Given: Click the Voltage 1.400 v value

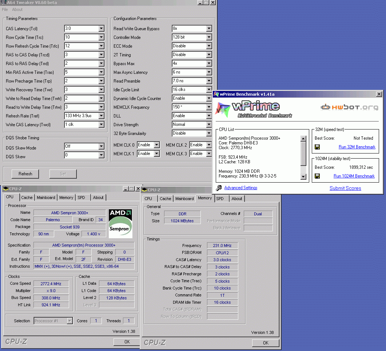Looking at the screenshot, I should click(93, 234).
